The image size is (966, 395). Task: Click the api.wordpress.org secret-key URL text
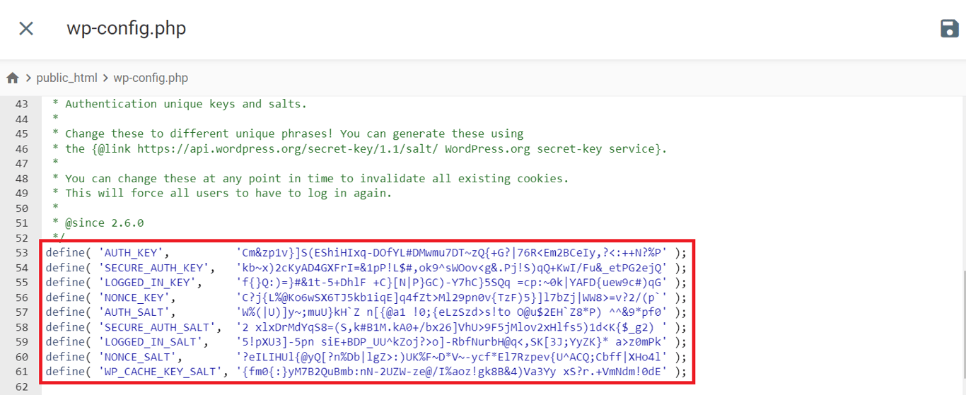pos(287,148)
